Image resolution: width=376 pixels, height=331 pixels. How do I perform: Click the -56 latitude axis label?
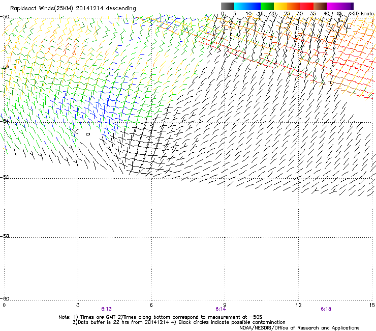pos(5,177)
